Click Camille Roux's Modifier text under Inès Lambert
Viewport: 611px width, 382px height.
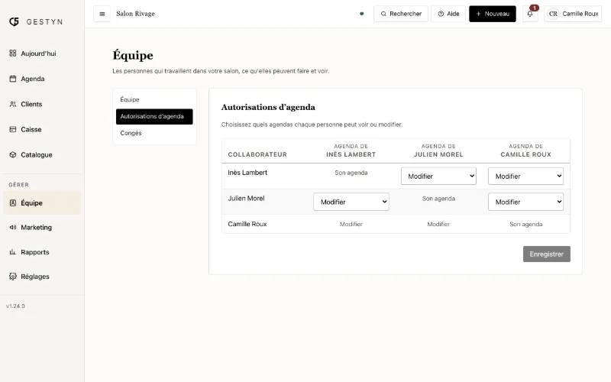pyautogui.click(x=351, y=224)
